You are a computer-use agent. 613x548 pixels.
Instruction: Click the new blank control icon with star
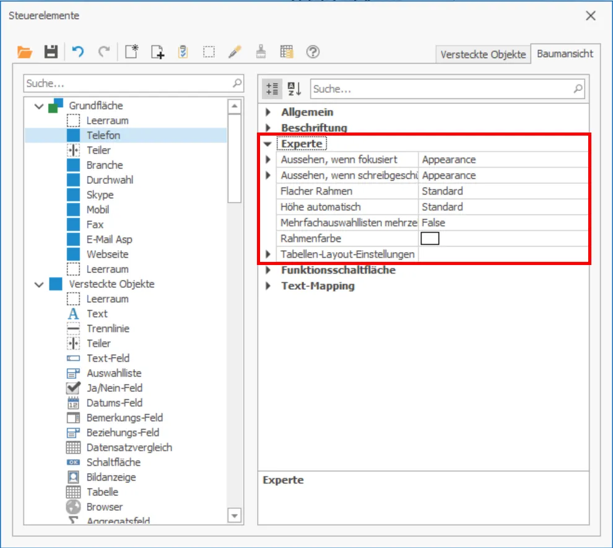pos(132,52)
